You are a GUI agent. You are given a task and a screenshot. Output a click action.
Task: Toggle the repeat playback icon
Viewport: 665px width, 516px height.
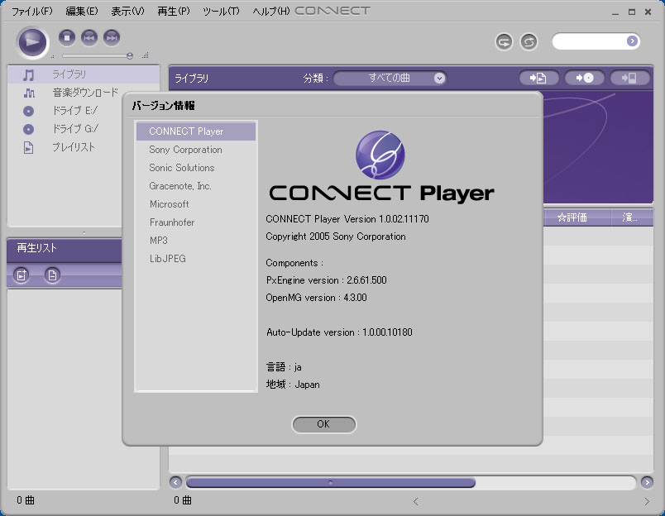click(504, 42)
